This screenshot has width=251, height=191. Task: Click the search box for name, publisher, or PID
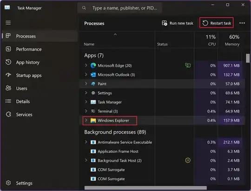click(x=120, y=8)
